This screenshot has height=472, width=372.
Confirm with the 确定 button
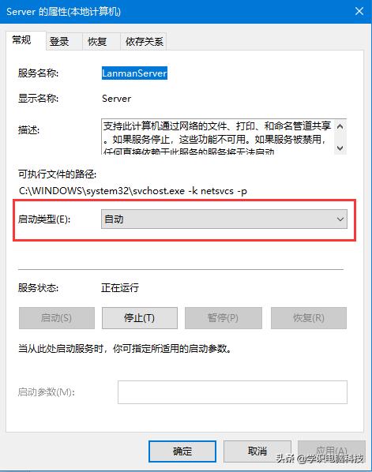pyautogui.click(x=182, y=451)
